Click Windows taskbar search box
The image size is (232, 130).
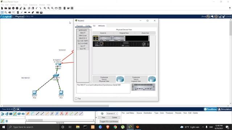(x=33, y=127)
